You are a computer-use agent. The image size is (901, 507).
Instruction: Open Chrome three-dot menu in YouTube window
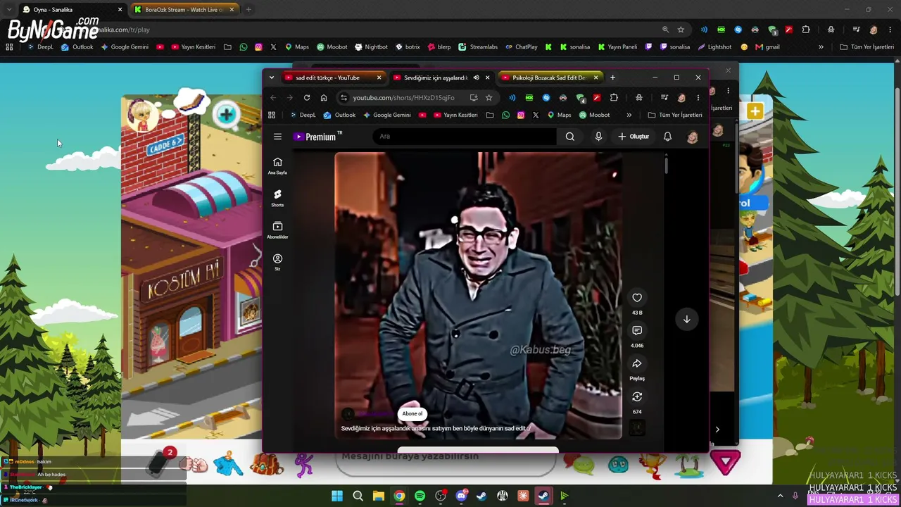[x=698, y=98]
